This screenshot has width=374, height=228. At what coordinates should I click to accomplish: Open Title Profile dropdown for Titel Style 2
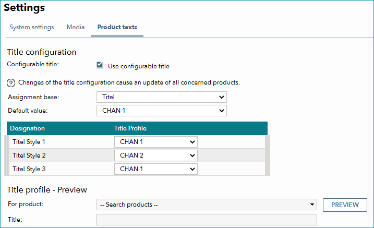click(x=156, y=155)
